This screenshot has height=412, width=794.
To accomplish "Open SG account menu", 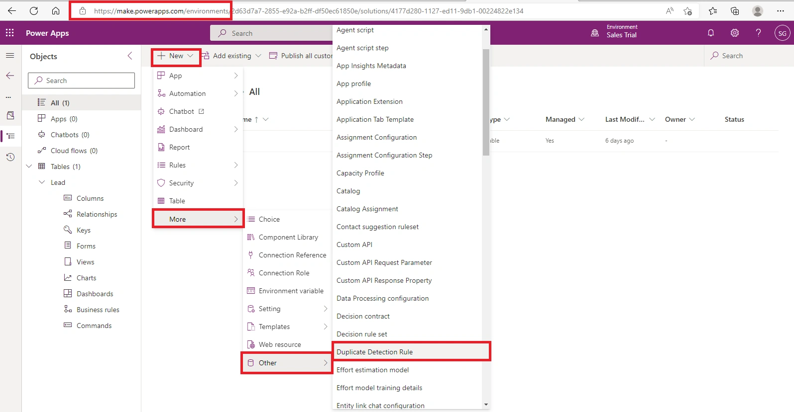I will pos(782,33).
